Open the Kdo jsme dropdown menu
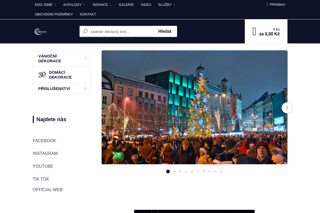Screen dimensions: 320x213 tap(45, 5)
